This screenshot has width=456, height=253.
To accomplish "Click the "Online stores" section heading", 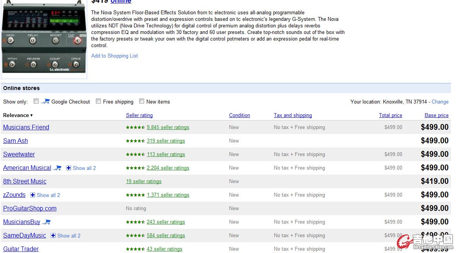I will 22,88.
